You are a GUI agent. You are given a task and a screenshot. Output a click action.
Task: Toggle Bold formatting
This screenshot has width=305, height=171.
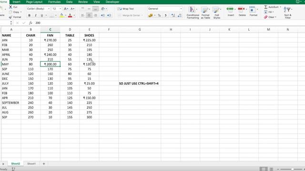(29, 15)
